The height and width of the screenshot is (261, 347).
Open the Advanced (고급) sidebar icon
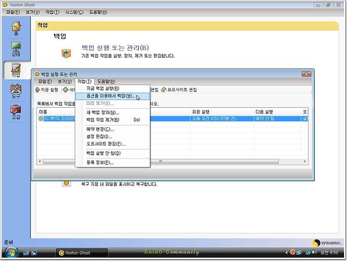click(x=16, y=112)
